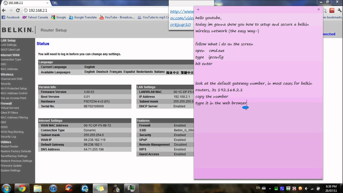This screenshot has height=193, width=343.
Task: Open WAN Ping Blocking page
Action: 12,132
